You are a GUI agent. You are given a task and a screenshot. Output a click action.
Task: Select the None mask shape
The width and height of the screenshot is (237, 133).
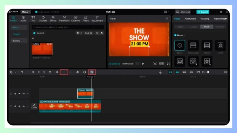coord(180,46)
